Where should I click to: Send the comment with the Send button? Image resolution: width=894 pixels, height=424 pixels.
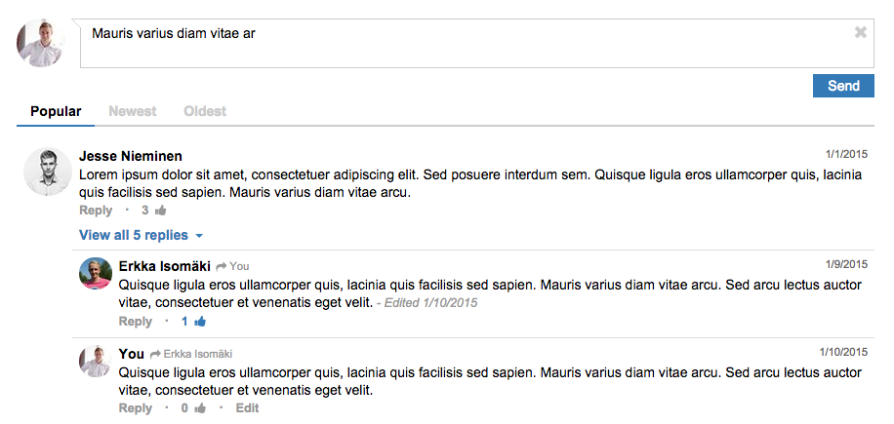click(x=843, y=86)
